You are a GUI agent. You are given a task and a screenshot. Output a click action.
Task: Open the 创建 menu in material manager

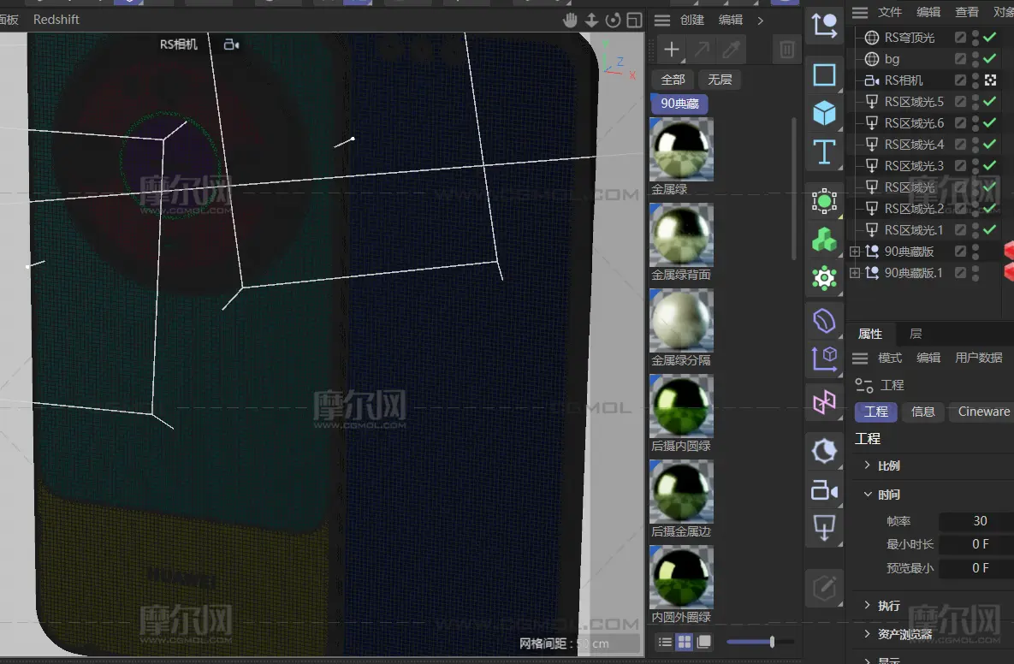tap(692, 20)
